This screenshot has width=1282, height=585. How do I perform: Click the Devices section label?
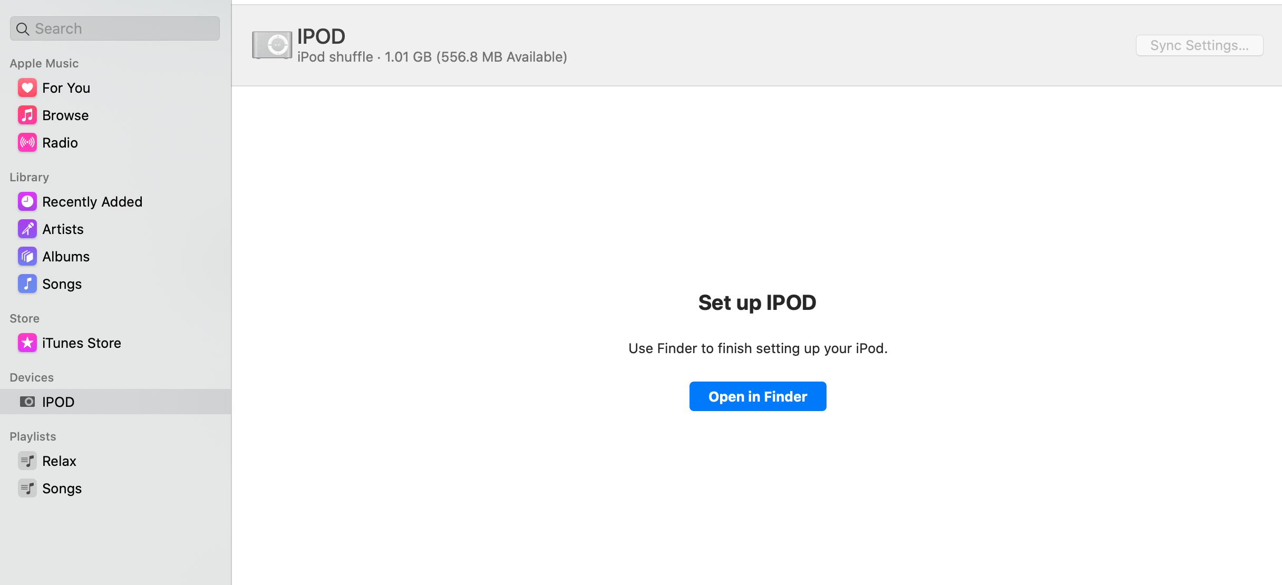tap(31, 377)
